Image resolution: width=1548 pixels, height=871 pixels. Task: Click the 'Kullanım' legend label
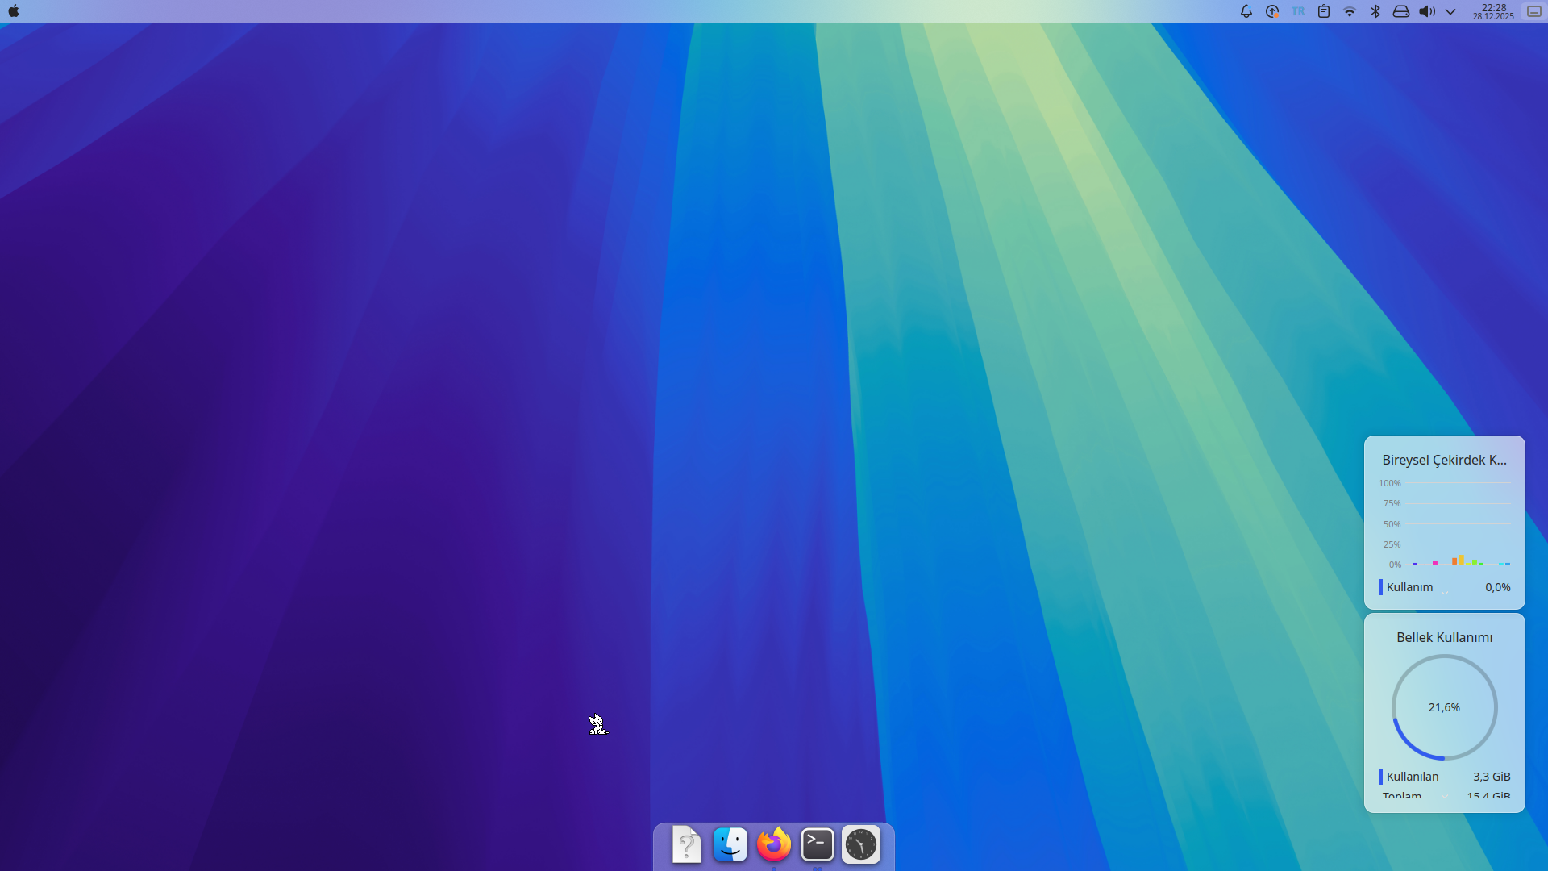pyautogui.click(x=1409, y=587)
